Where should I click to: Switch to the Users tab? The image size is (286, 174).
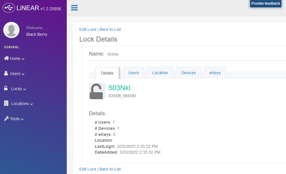[134, 73]
